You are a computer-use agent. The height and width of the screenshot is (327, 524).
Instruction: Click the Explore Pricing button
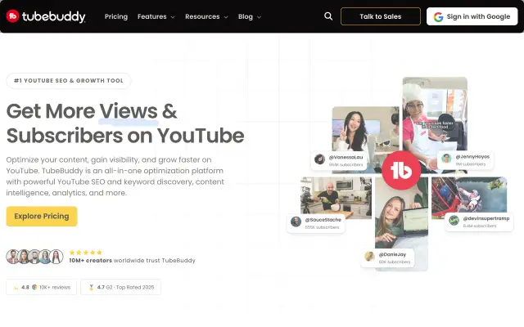[x=42, y=216]
